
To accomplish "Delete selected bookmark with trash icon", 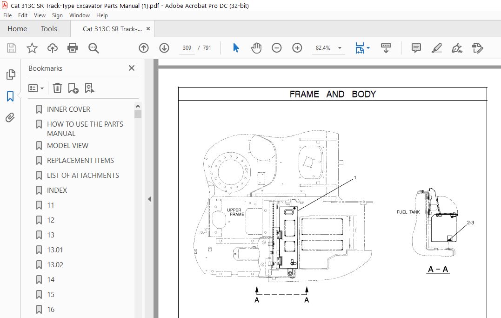I will click(x=57, y=88).
